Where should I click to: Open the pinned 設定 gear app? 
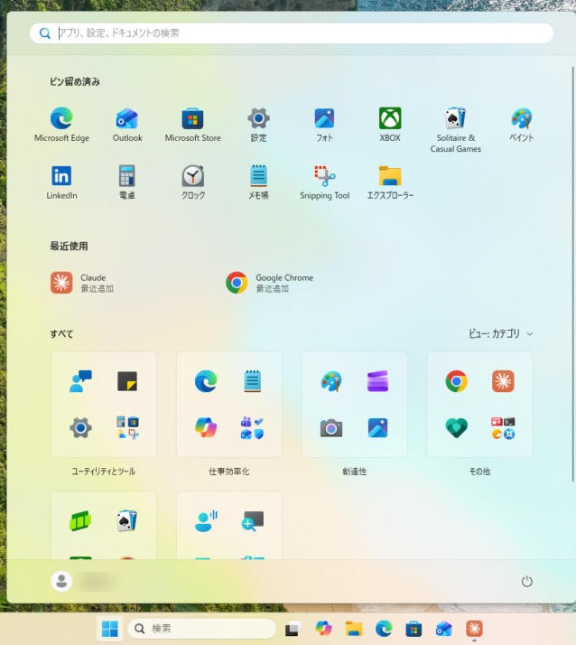(258, 125)
